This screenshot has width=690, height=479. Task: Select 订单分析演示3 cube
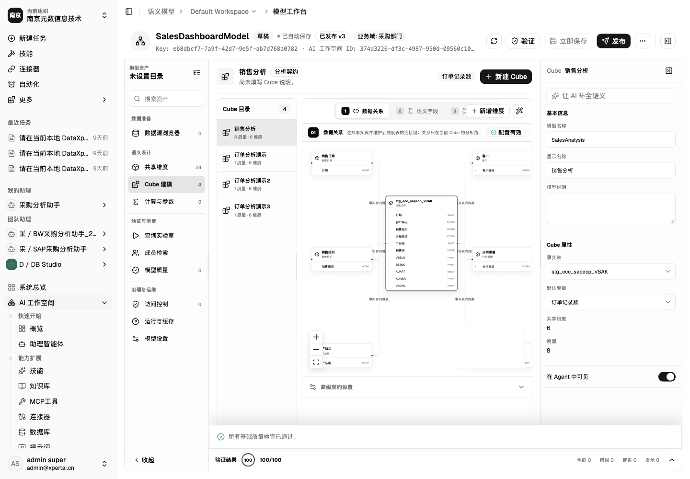[x=257, y=210]
